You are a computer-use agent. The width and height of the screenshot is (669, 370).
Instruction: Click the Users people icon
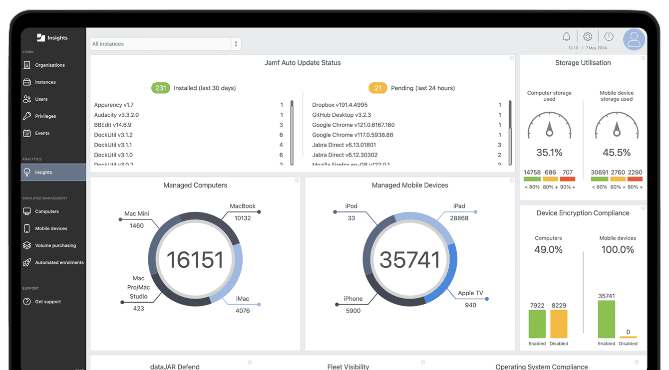click(27, 99)
